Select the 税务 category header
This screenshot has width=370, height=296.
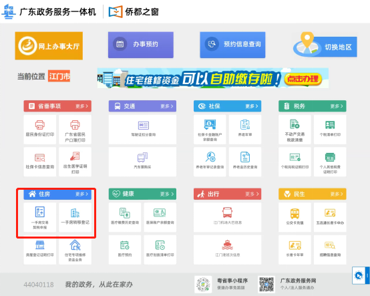tap(312, 106)
